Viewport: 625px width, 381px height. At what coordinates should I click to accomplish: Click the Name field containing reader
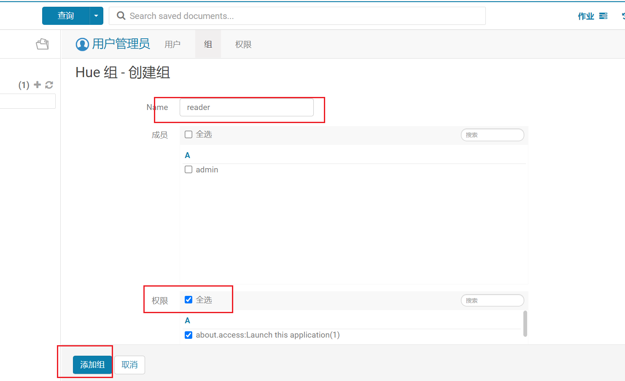coord(247,107)
